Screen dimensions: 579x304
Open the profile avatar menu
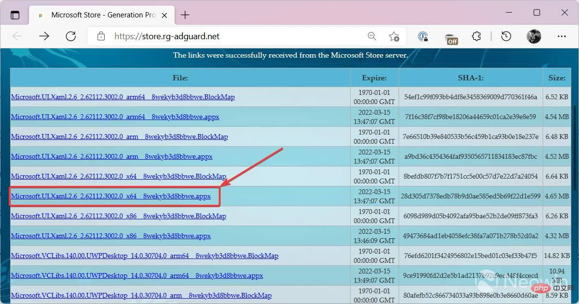click(x=533, y=36)
